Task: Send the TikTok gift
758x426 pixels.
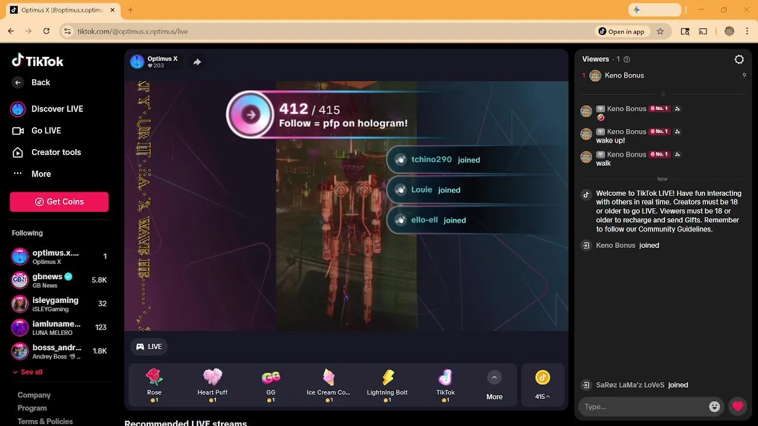Action: coord(445,385)
